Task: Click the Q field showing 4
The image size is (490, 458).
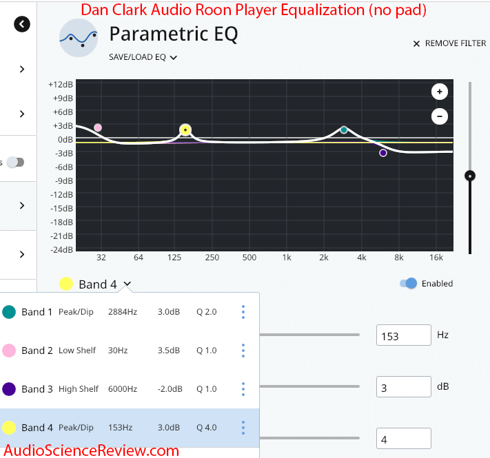Action: pos(403,438)
